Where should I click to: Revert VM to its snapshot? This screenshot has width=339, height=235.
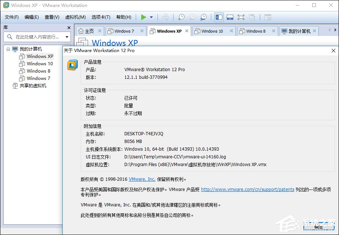pyautogui.click(x=192, y=17)
